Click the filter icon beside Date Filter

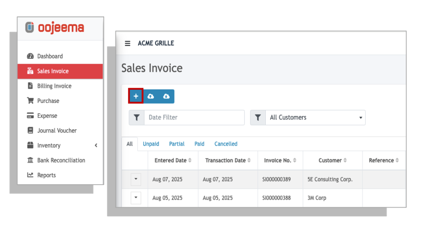pyautogui.click(x=136, y=118)
